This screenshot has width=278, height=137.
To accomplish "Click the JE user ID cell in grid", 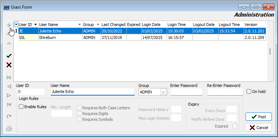I will point(29,31).
